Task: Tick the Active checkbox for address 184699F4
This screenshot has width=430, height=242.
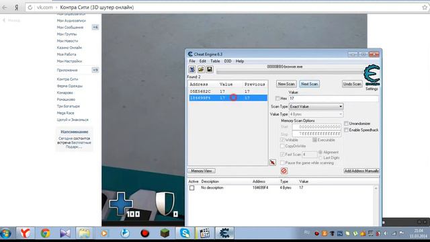Action: pos(192,188)
